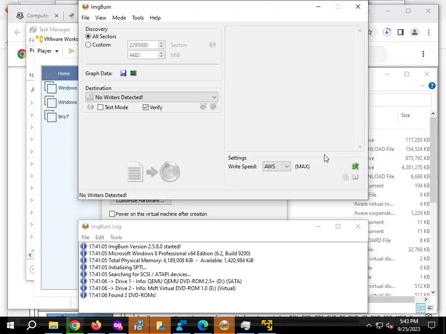
Task: Click the eject tray icon in Destination
Action: pos(203,107)
